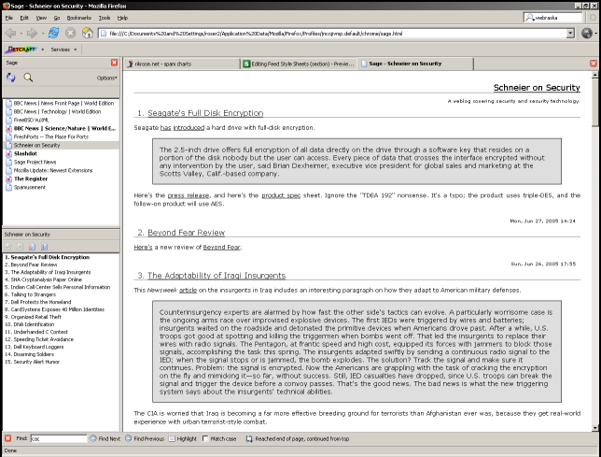Viewport: 601px width, 457px height.
Task: Close the current browser tab
Action: point(594,64)
